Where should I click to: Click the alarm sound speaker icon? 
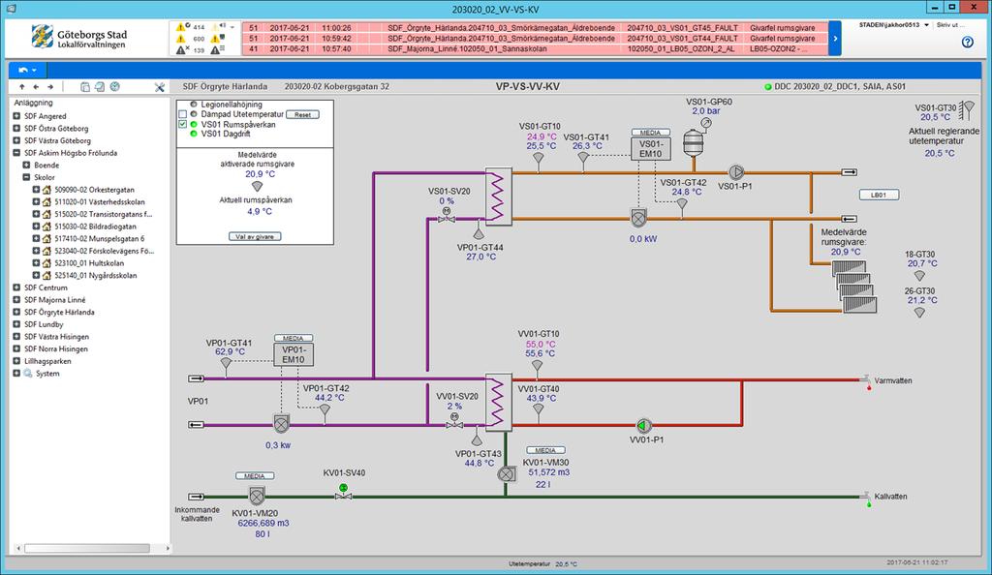pos(218,27)
